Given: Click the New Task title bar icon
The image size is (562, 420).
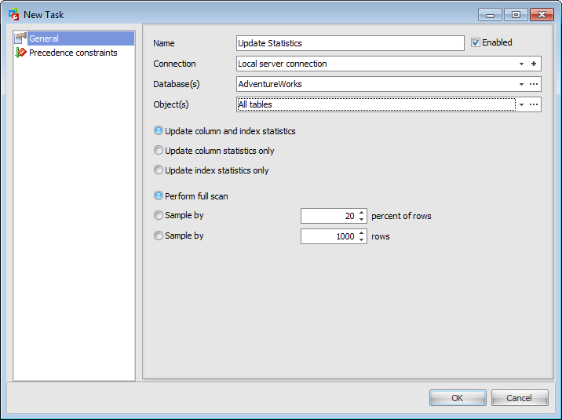Looking at the screenshot, I should pyautogui.click(x=13, y=14).
